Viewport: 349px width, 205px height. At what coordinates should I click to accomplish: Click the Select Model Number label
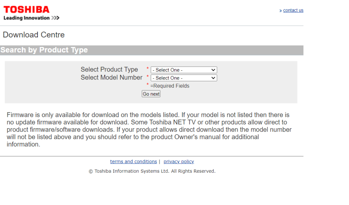(111, 78)
